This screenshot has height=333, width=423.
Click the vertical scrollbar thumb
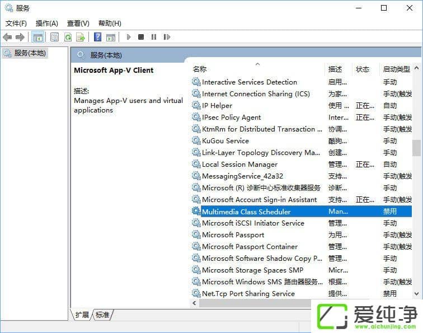click(x=416, y=148)
